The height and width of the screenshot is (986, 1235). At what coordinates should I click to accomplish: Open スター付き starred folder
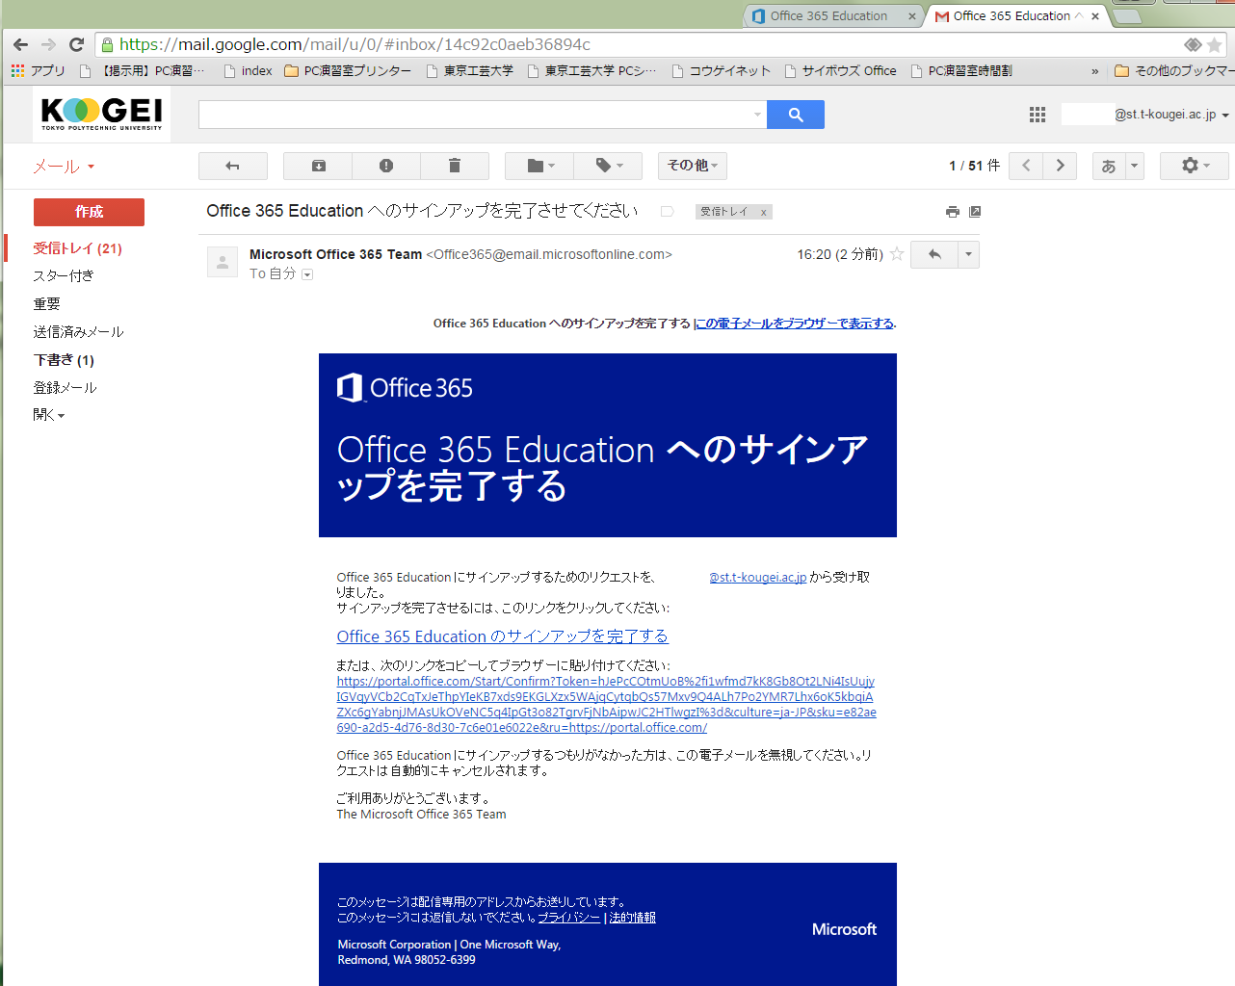[x=64, y=276]
